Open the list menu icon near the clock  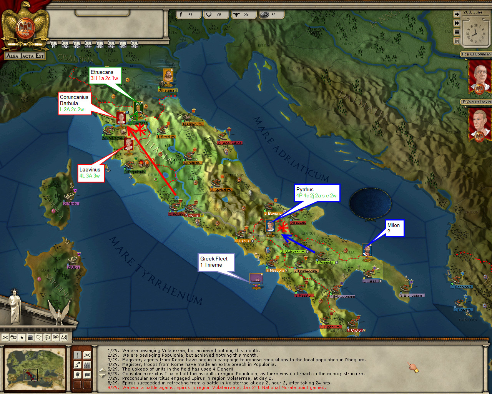click(457, 32)
